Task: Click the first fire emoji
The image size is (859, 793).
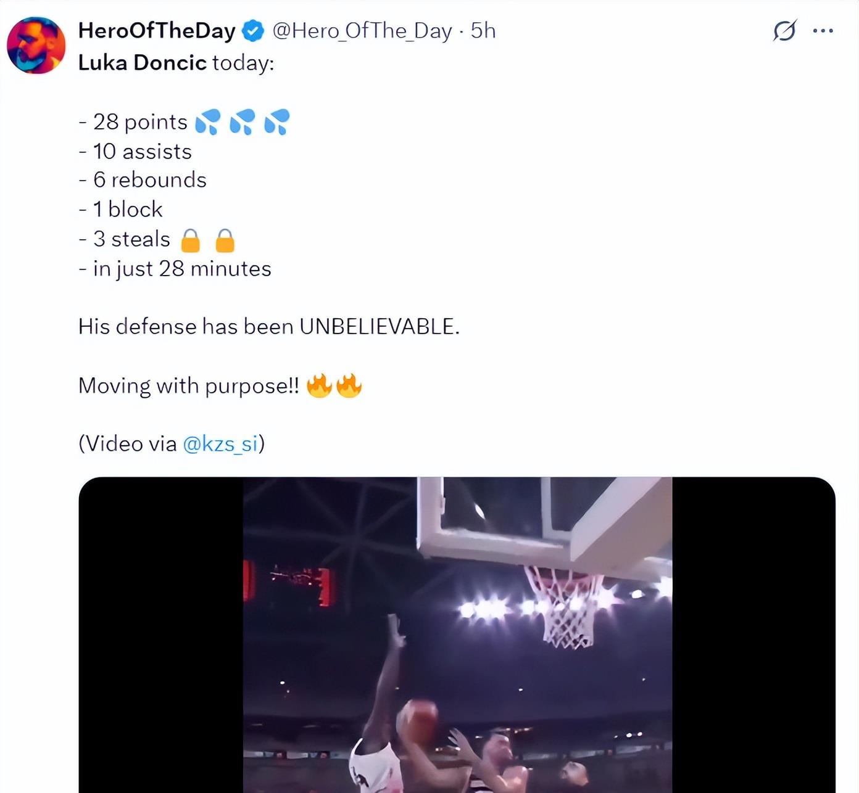Action: [x=319, y=386]
